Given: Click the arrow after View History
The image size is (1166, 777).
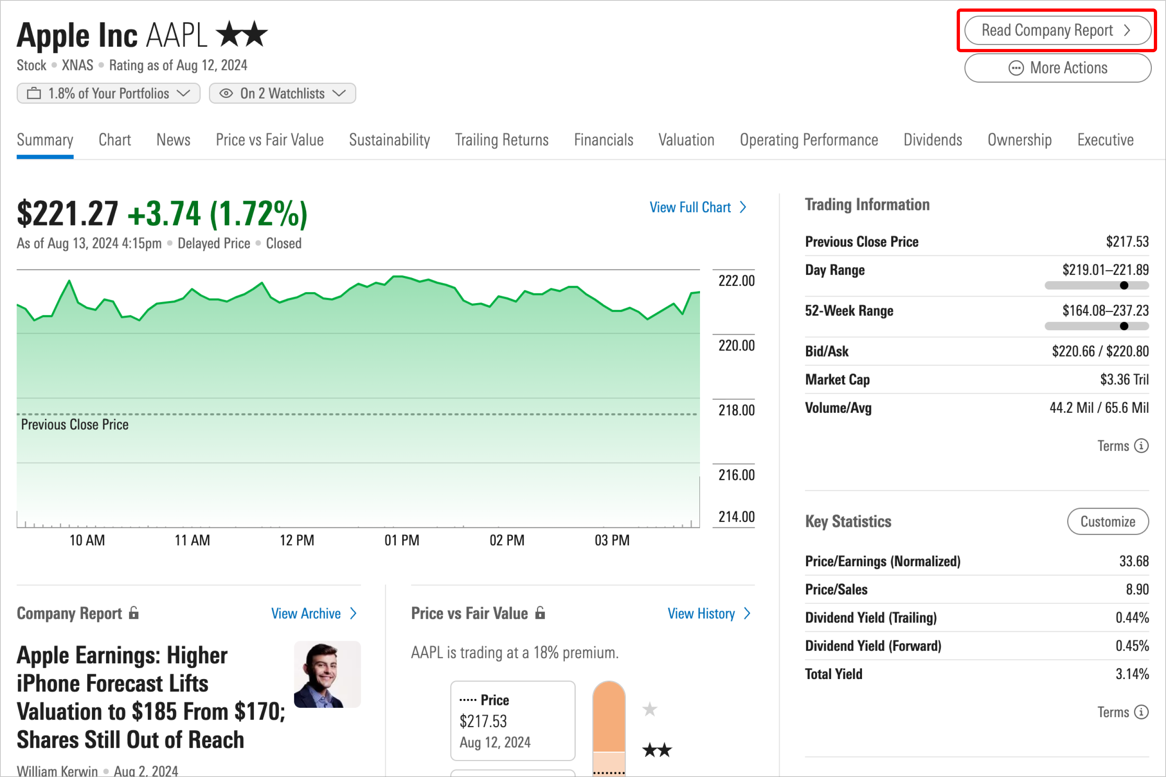Looking at the screenshot, I should tap(748, 614).
